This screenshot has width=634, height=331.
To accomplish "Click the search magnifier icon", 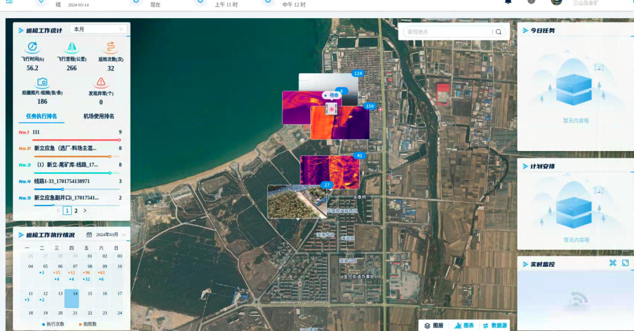I will [x=499, y=32].
